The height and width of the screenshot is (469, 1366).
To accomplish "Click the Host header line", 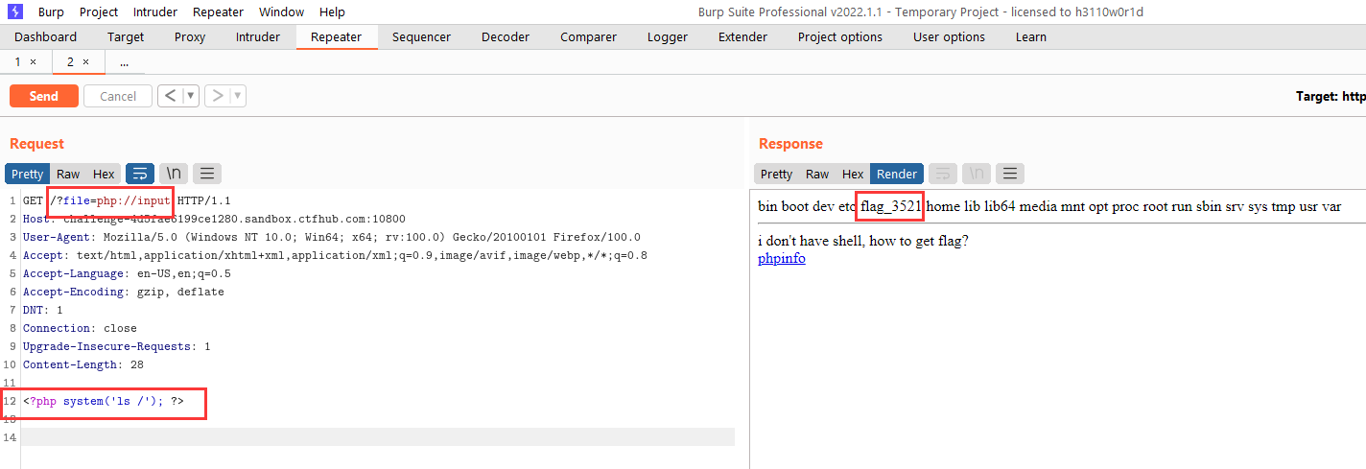I will 214,219.
